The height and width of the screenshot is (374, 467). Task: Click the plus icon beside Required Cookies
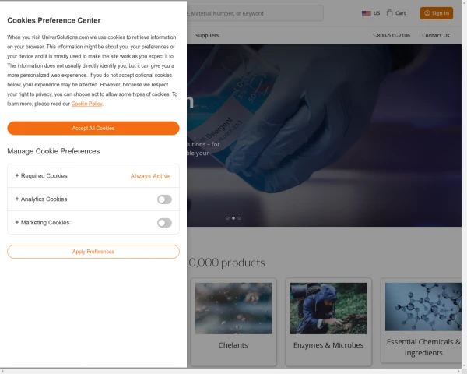pos(17,176)
